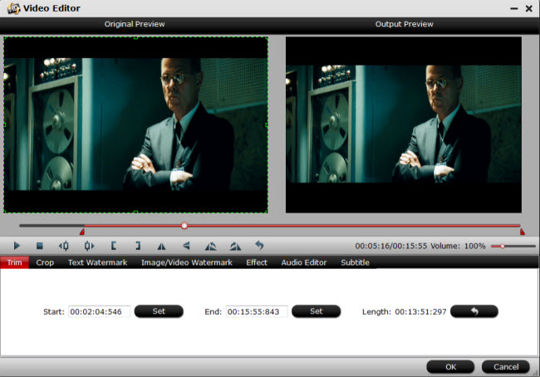Click the undo arrow in toolbar

click(259, 246)
